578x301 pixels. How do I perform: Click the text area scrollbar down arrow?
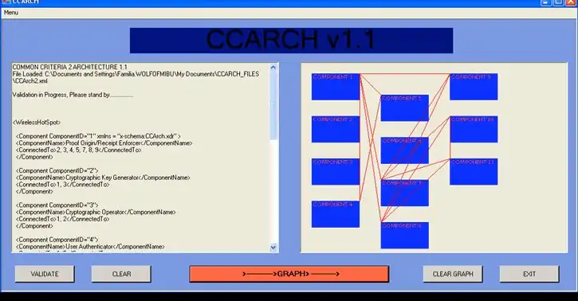tap(273, 248)
